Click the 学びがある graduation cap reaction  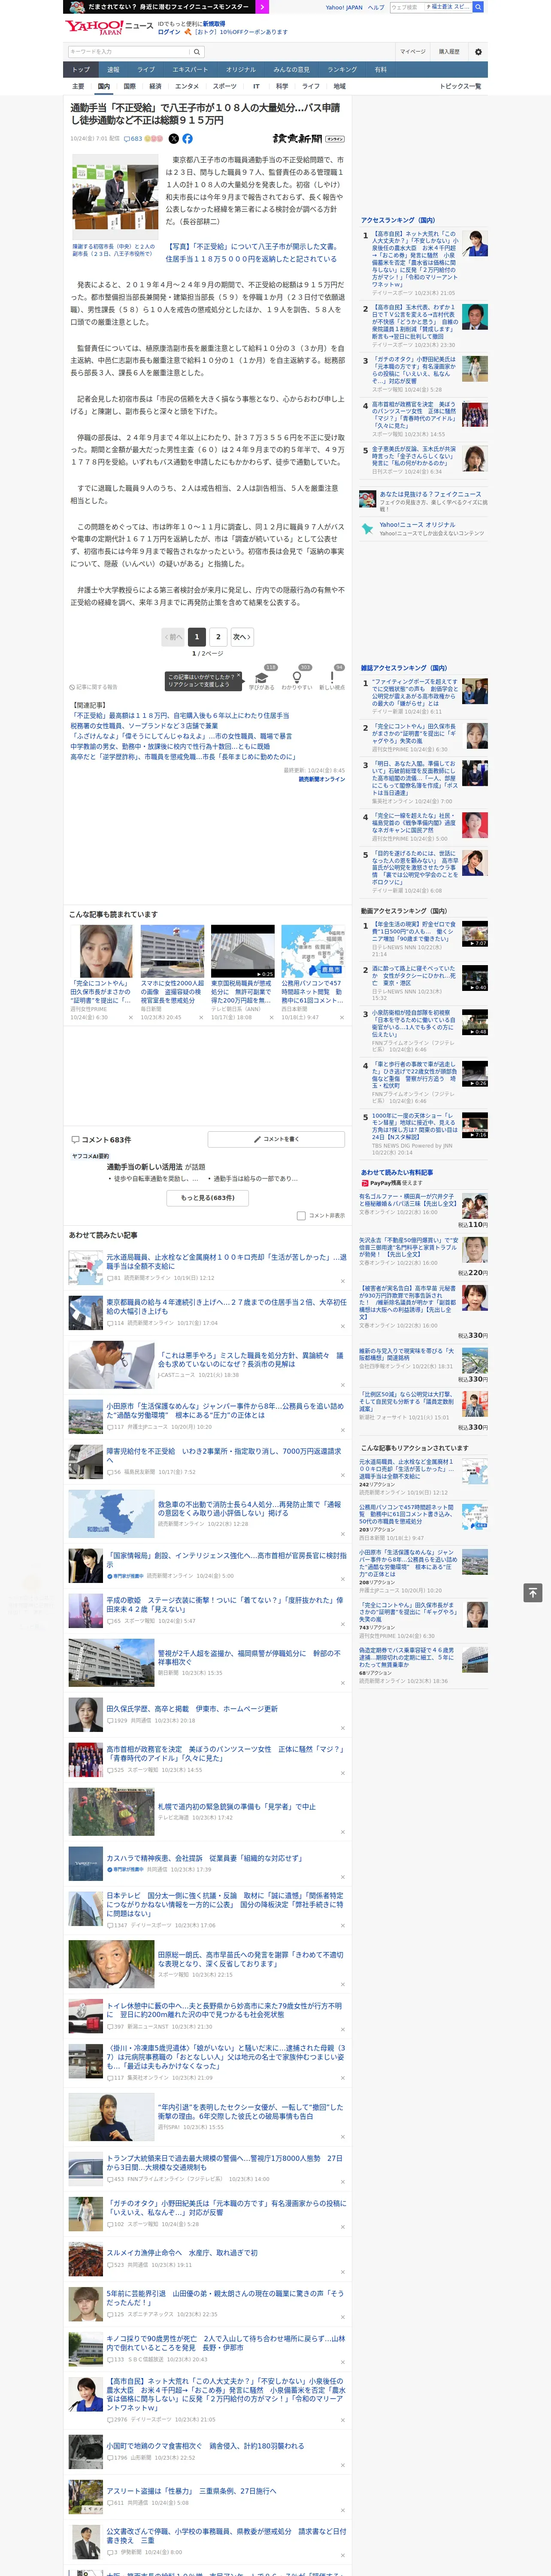pyautogui.click(x=262, y=678)
